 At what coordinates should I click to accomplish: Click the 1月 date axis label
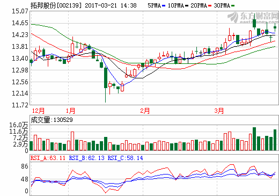point(70,111)
